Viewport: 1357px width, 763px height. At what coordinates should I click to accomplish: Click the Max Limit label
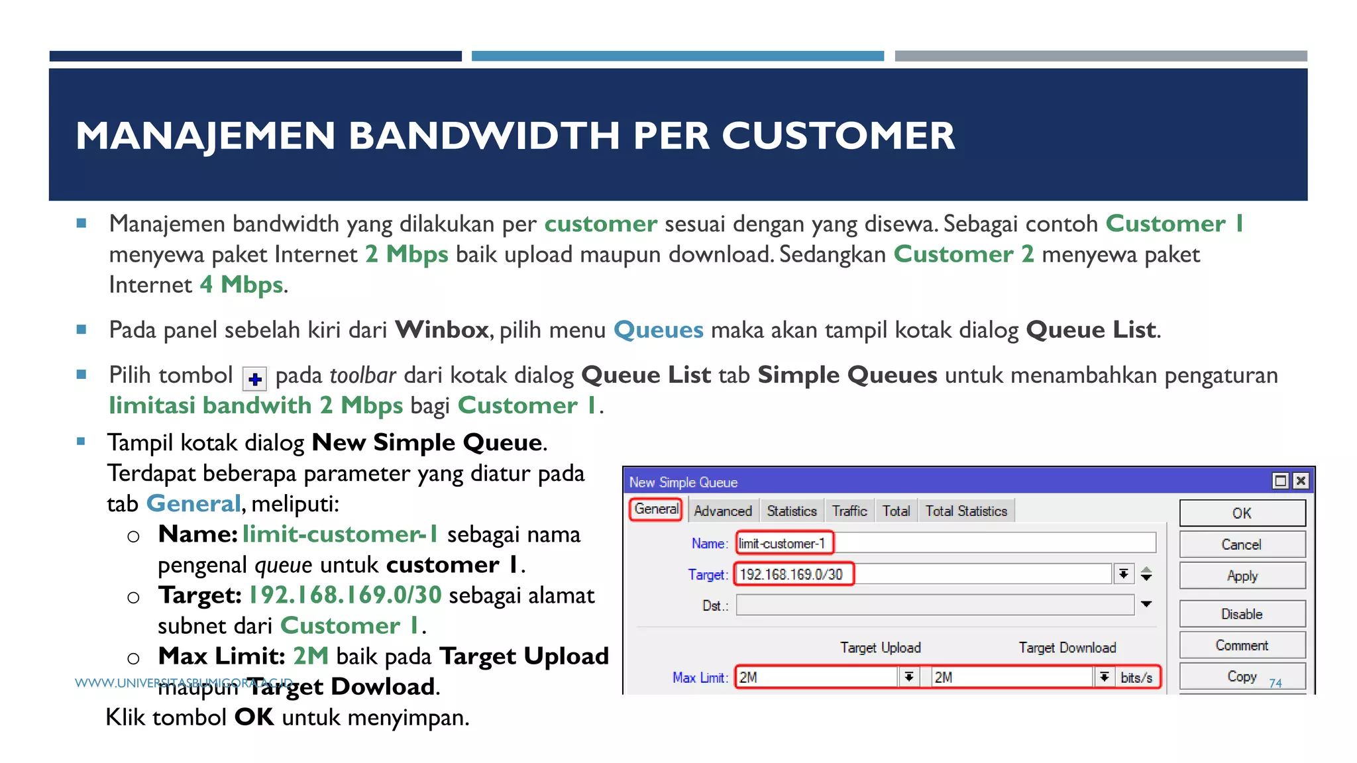(x=700, y=678)
